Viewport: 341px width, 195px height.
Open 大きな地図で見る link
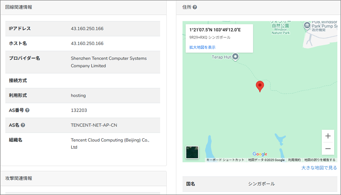tap(319, 168)
